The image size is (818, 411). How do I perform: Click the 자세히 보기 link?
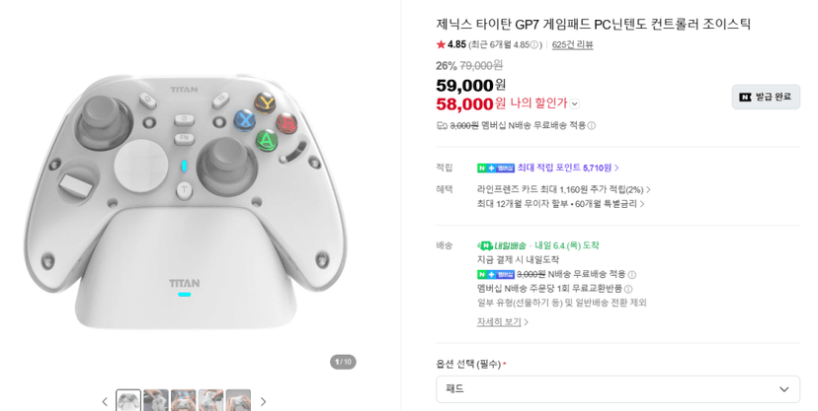click(503, 322)
